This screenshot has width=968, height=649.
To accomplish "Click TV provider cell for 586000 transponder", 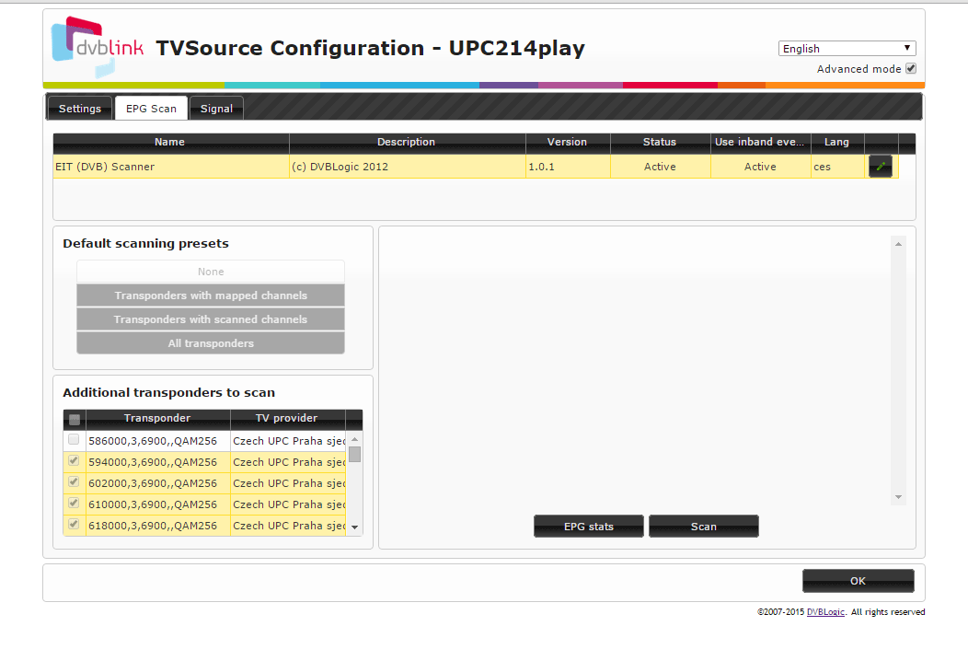I will click(288, 441).
